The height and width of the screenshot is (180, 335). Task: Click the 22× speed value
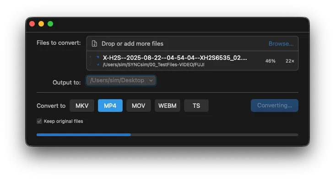290,61
